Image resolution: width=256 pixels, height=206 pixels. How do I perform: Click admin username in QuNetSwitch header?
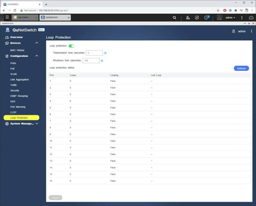click(x=242, y=31)
